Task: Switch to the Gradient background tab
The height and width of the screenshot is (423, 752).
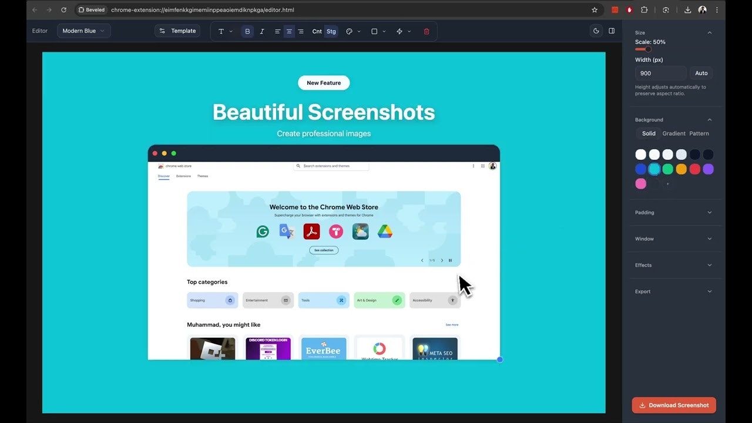Action: click(x=673, y=133)
